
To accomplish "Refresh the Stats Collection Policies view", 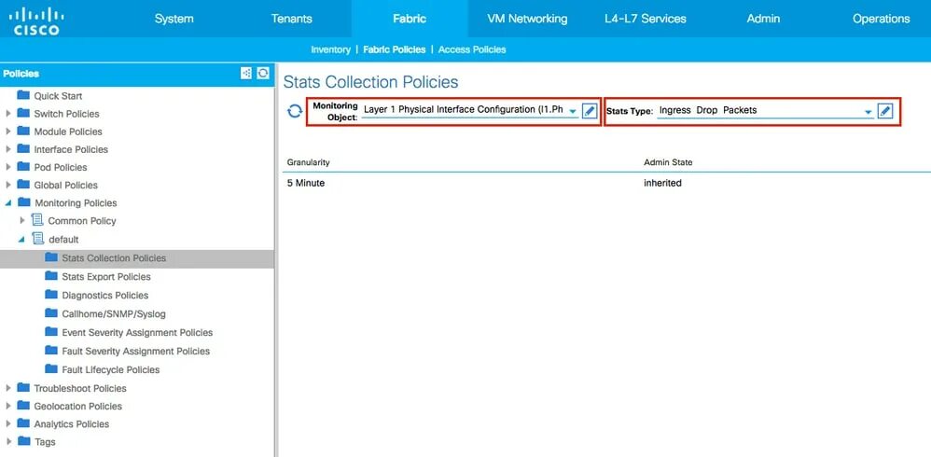I will (x=295, y=111).
